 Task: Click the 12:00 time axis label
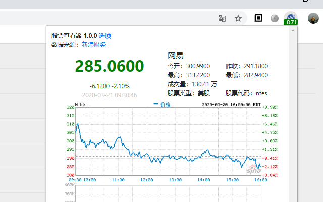tap(147, 180)
